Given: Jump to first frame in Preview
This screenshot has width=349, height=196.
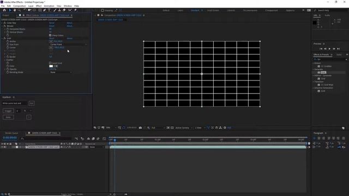Looking at the screenshot, I should (321, 48).
